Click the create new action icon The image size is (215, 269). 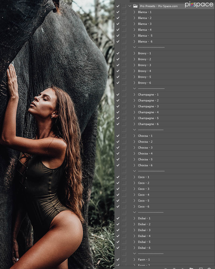[200, 268]
